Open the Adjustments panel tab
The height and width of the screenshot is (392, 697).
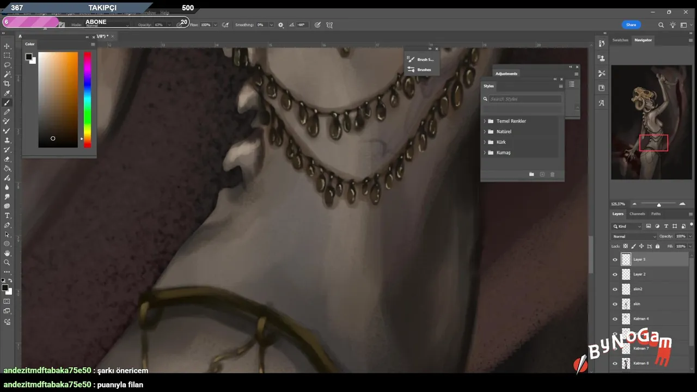click(x=506, y=73)
